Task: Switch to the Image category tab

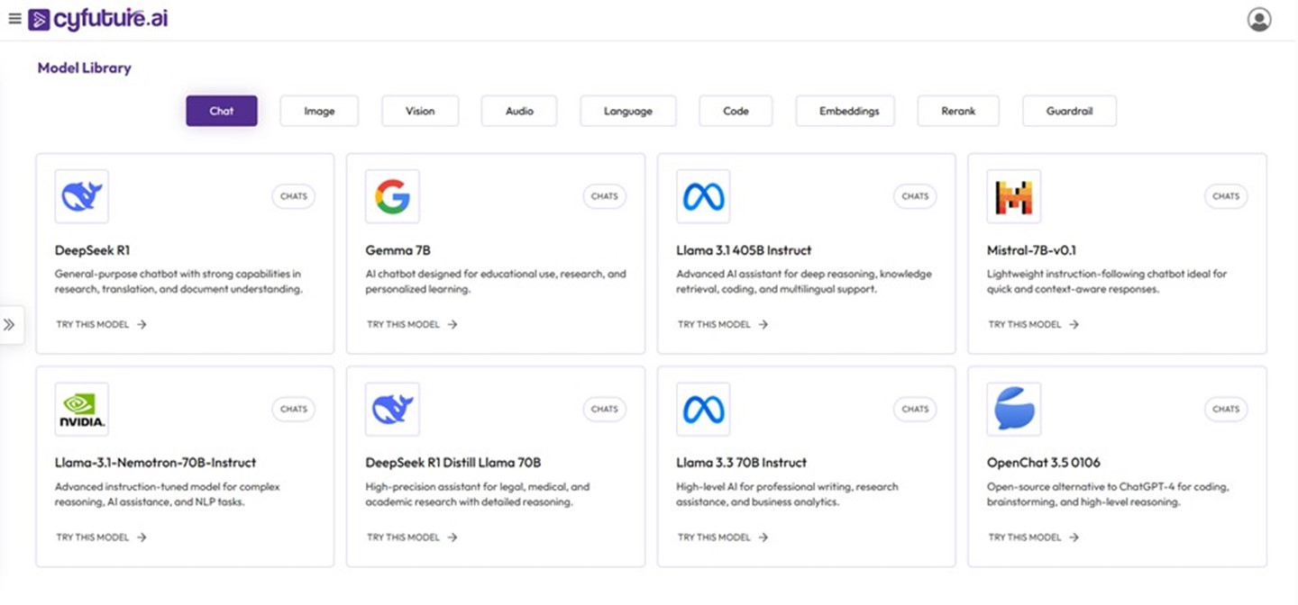Action: [x=319, y=111]
